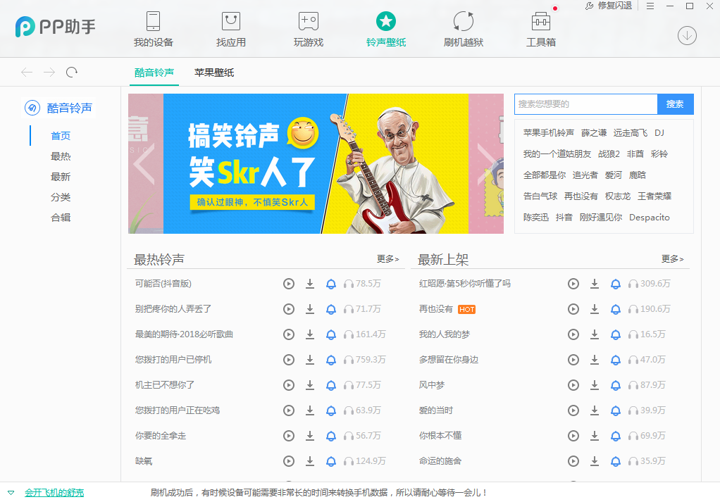
Task: Refresh the page with reload icon
Action: click(x=72, y=72)
